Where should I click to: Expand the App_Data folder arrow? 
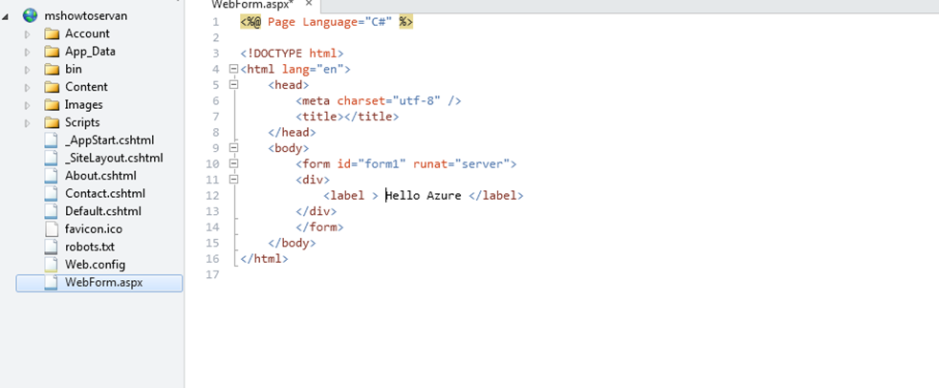[x=28, y=53]
